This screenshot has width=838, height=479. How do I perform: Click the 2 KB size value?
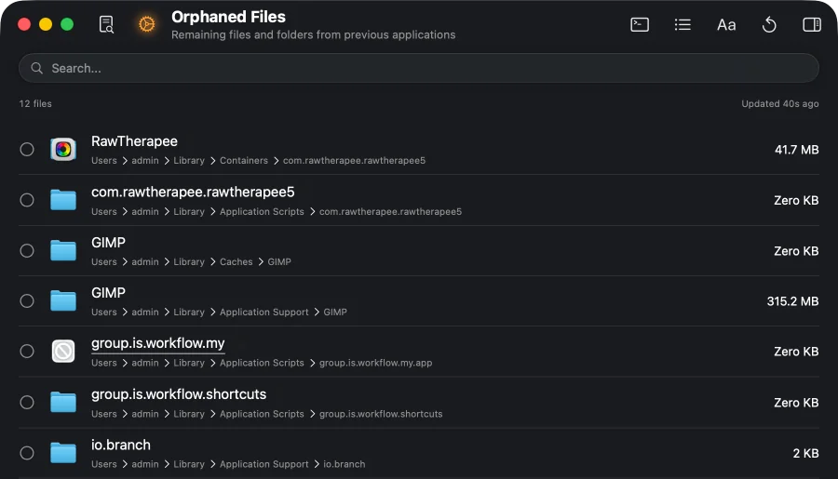[x=805, y=453]
